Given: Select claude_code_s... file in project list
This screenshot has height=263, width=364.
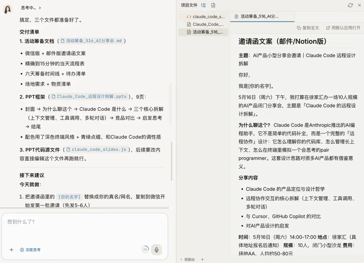Looking at the screenshot, I should 203,17.
